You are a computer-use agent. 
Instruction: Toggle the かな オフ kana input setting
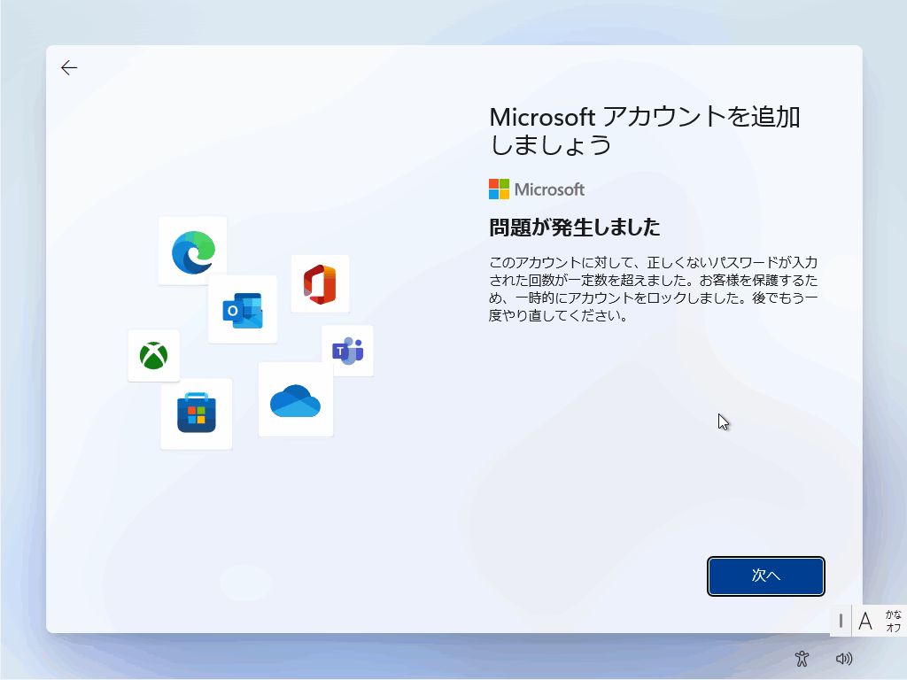pos(893,621)
